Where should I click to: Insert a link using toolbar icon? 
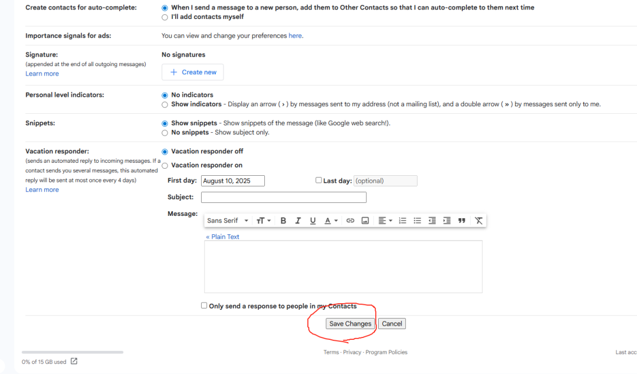click(x=350, y=221)
